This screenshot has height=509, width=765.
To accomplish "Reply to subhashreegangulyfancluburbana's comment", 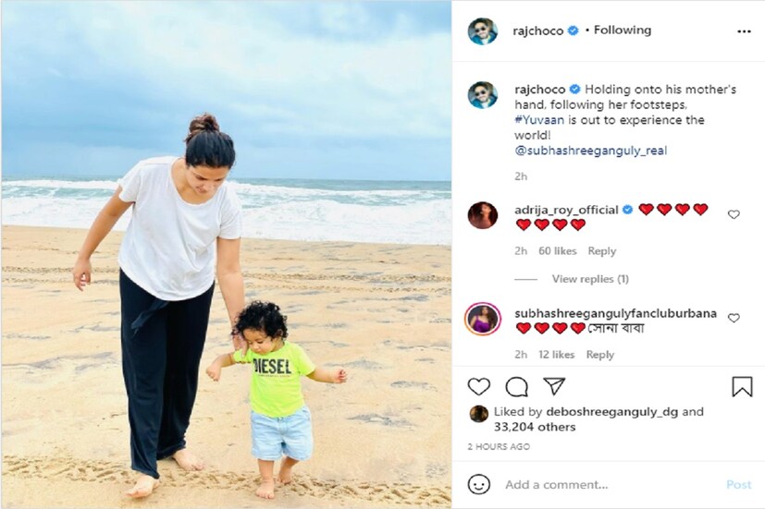I will (600, 355).
